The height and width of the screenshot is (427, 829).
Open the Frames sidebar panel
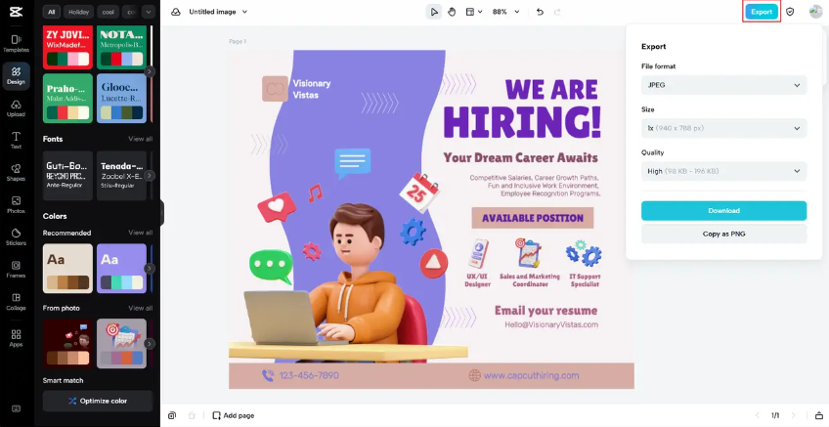(16, 269)
